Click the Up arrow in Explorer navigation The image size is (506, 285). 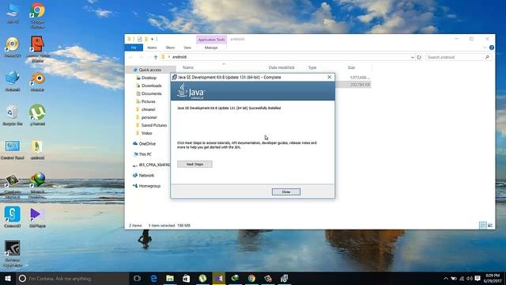pyautogui.click(x=156, y=57)
